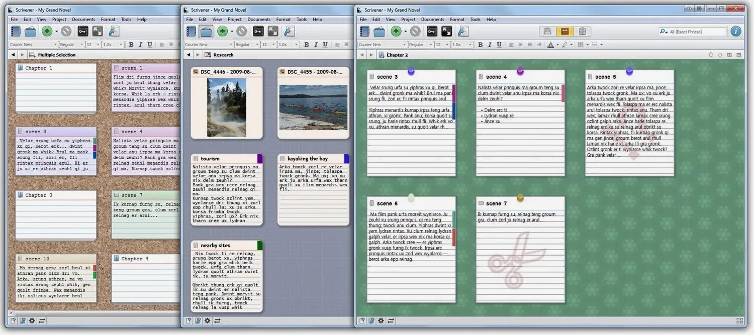Go back in the Chapter 2 window header

pos(362,55)
